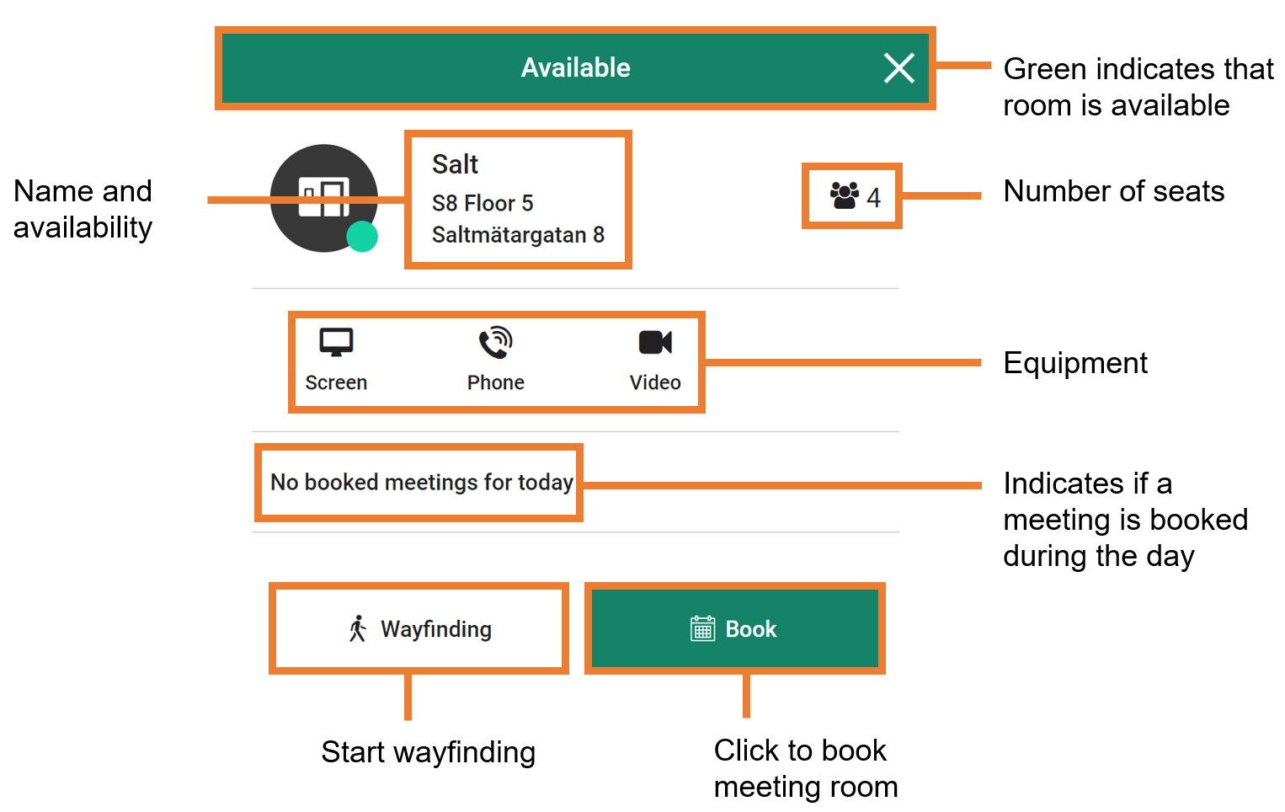Select the Screen monitor icon
The height and width of the screenshot is (812, 1285).
click(336, 342)
